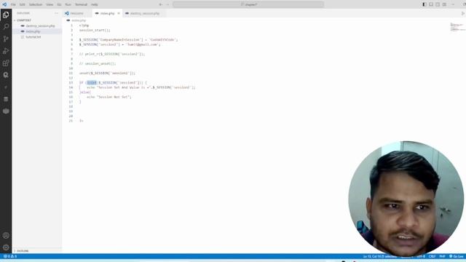
Task: Toggle the Panel layout icon
Action: click(431, 4)
